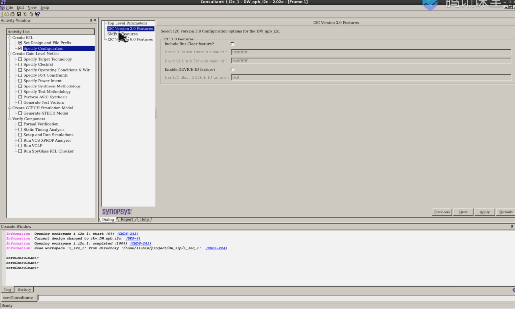This screenshot has width=515, height=309.
Task: Click the Apply button
Action: [x=484, y=212]
